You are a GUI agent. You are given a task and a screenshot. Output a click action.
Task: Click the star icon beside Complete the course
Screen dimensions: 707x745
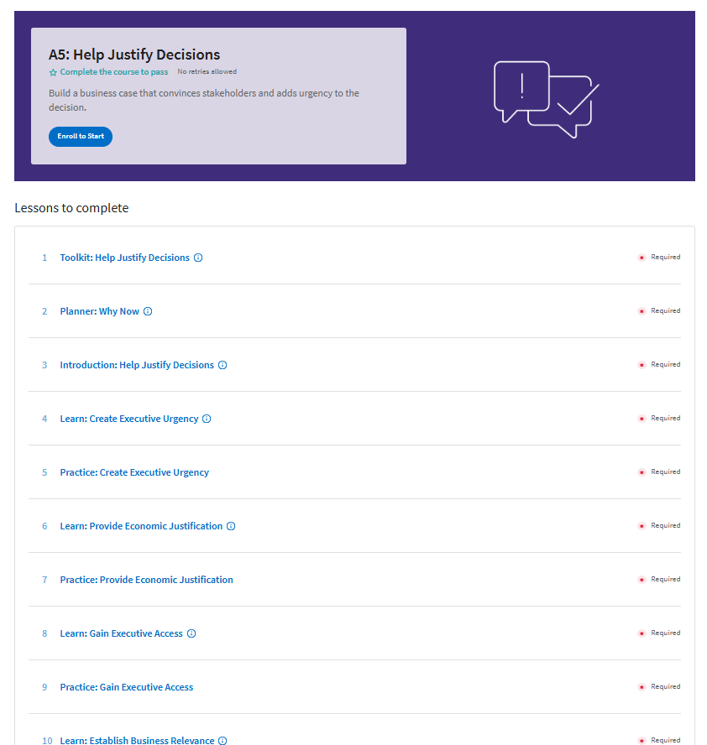[x=53, y=72]
